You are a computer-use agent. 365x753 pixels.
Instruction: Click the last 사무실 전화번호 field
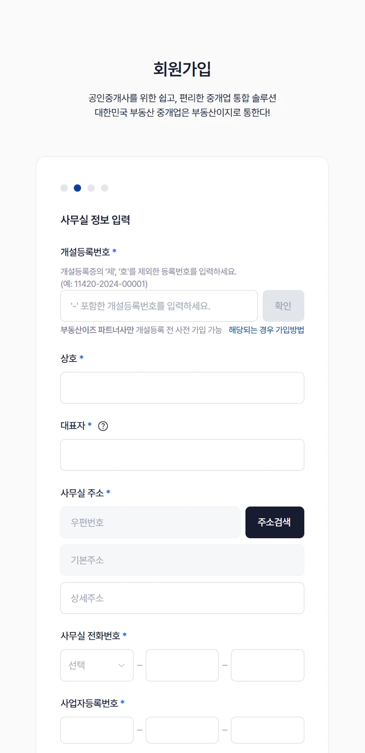pyautogui.click(x=267, y=665)
